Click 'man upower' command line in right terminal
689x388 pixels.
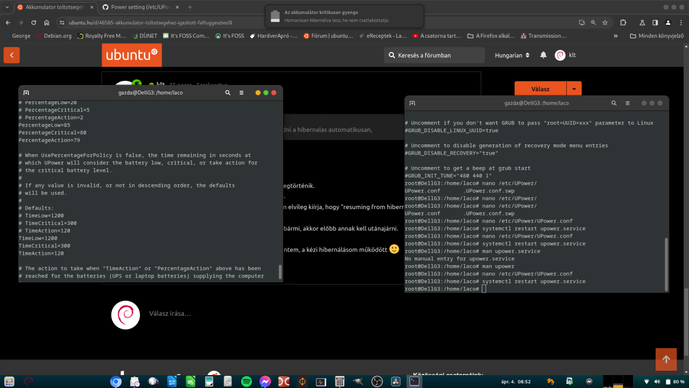[x=459, y=266]
